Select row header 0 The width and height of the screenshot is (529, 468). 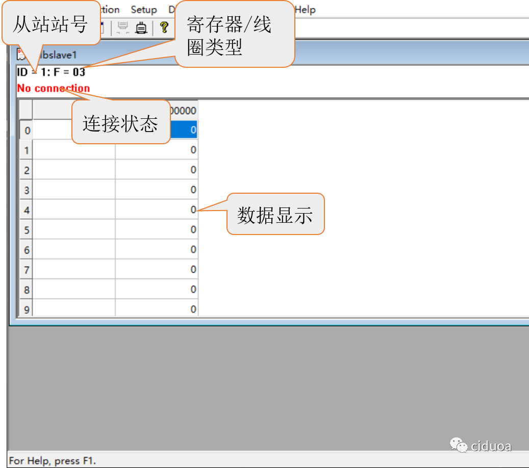click(27, 130)
